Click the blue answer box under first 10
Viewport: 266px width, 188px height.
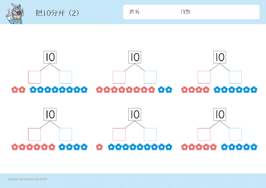tap(65, 77)
